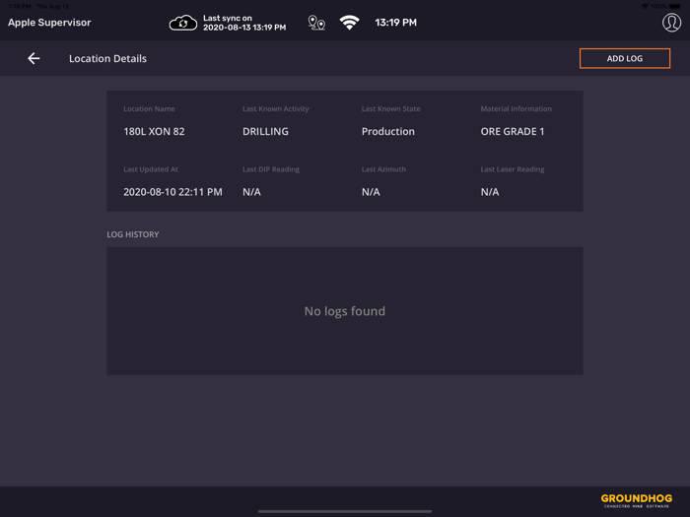Click the Groundhog logo
690x517 pixels.
[x=637, y=500]
